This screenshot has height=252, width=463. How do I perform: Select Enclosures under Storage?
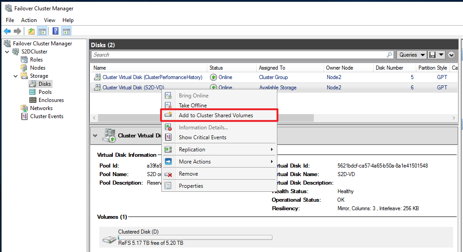click(x=51, y=100)
